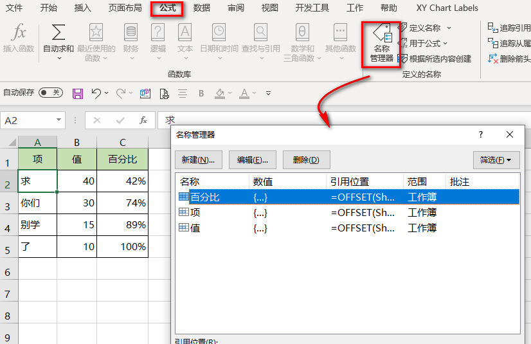The height and width of the screenshot is (344, 531).
Task: Click the 名称 column header in Name Manager
Action: click(213, 182)
